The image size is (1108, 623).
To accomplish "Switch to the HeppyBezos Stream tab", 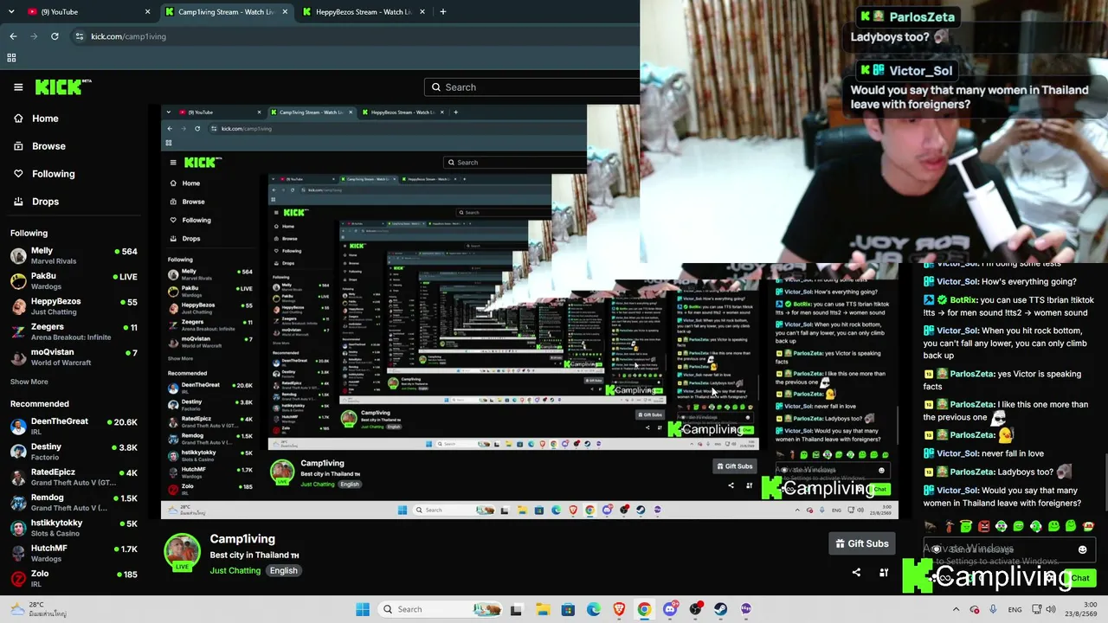I will [363, 12].
